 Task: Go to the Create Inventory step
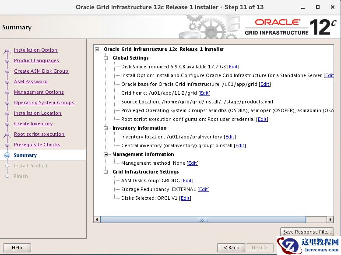[x=34, y=124]
